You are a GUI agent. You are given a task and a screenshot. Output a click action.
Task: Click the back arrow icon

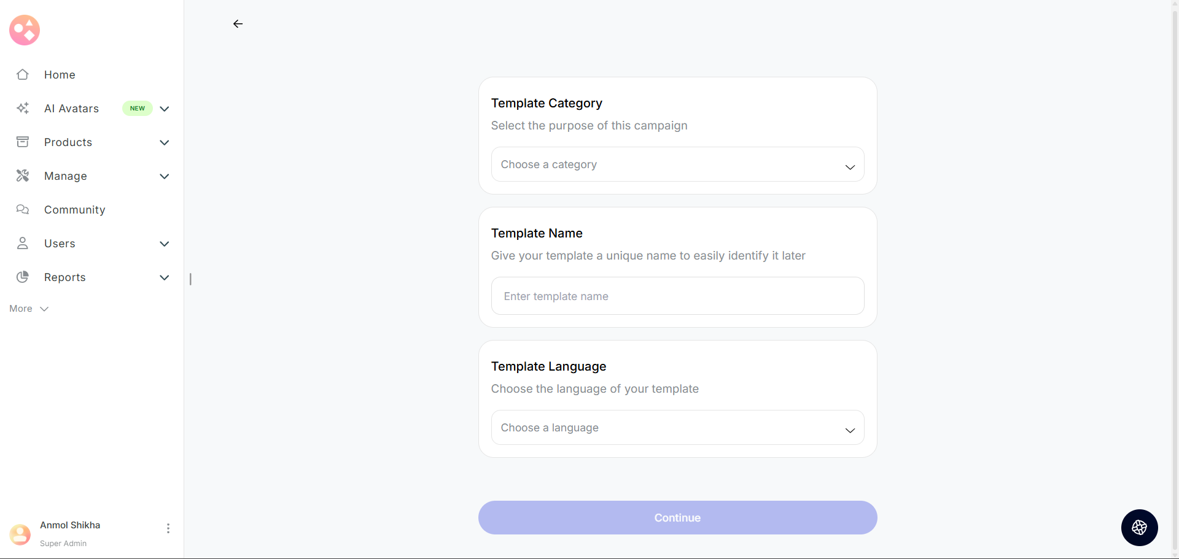(238, 24)
